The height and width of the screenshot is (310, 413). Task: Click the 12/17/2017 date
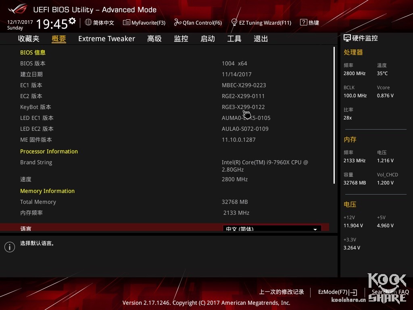click(20, 22)
